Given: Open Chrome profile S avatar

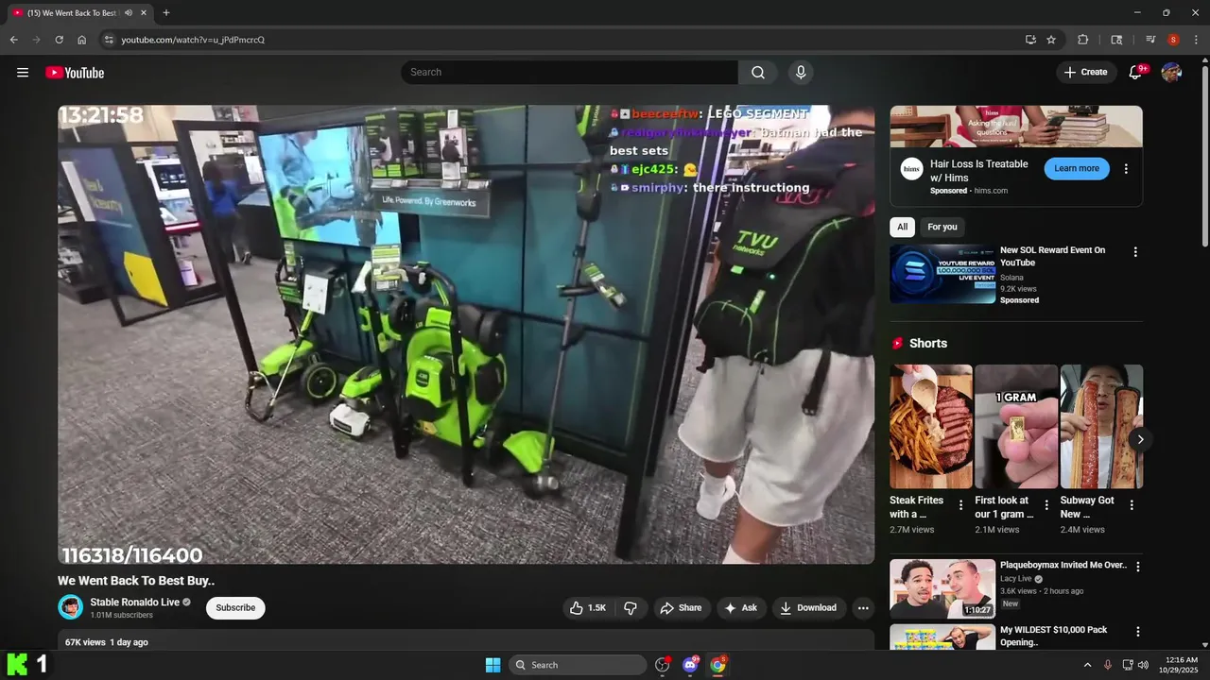Looking at the screenshot, I should point(1173,40).
